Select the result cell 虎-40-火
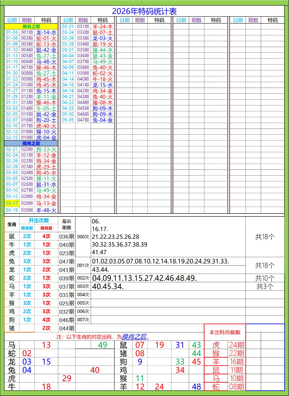The image size is (289, 396). click(46, 126)
